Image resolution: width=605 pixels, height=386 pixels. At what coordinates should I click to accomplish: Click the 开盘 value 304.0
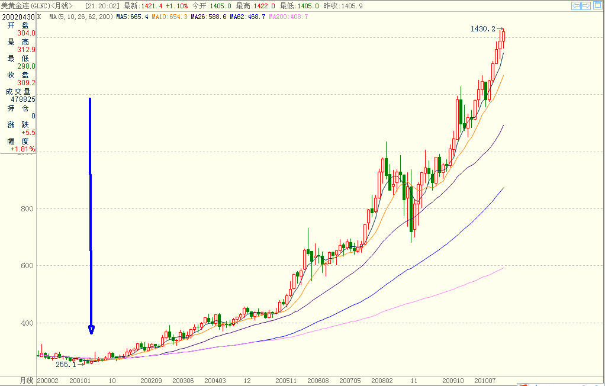pos(26,33)
